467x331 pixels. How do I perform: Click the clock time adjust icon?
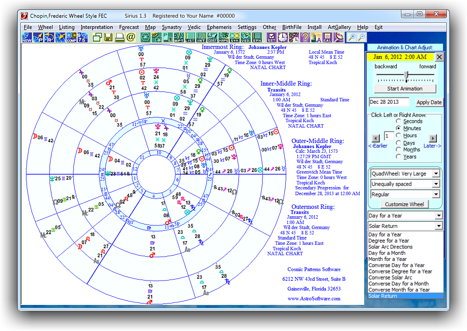click(283, 37)
